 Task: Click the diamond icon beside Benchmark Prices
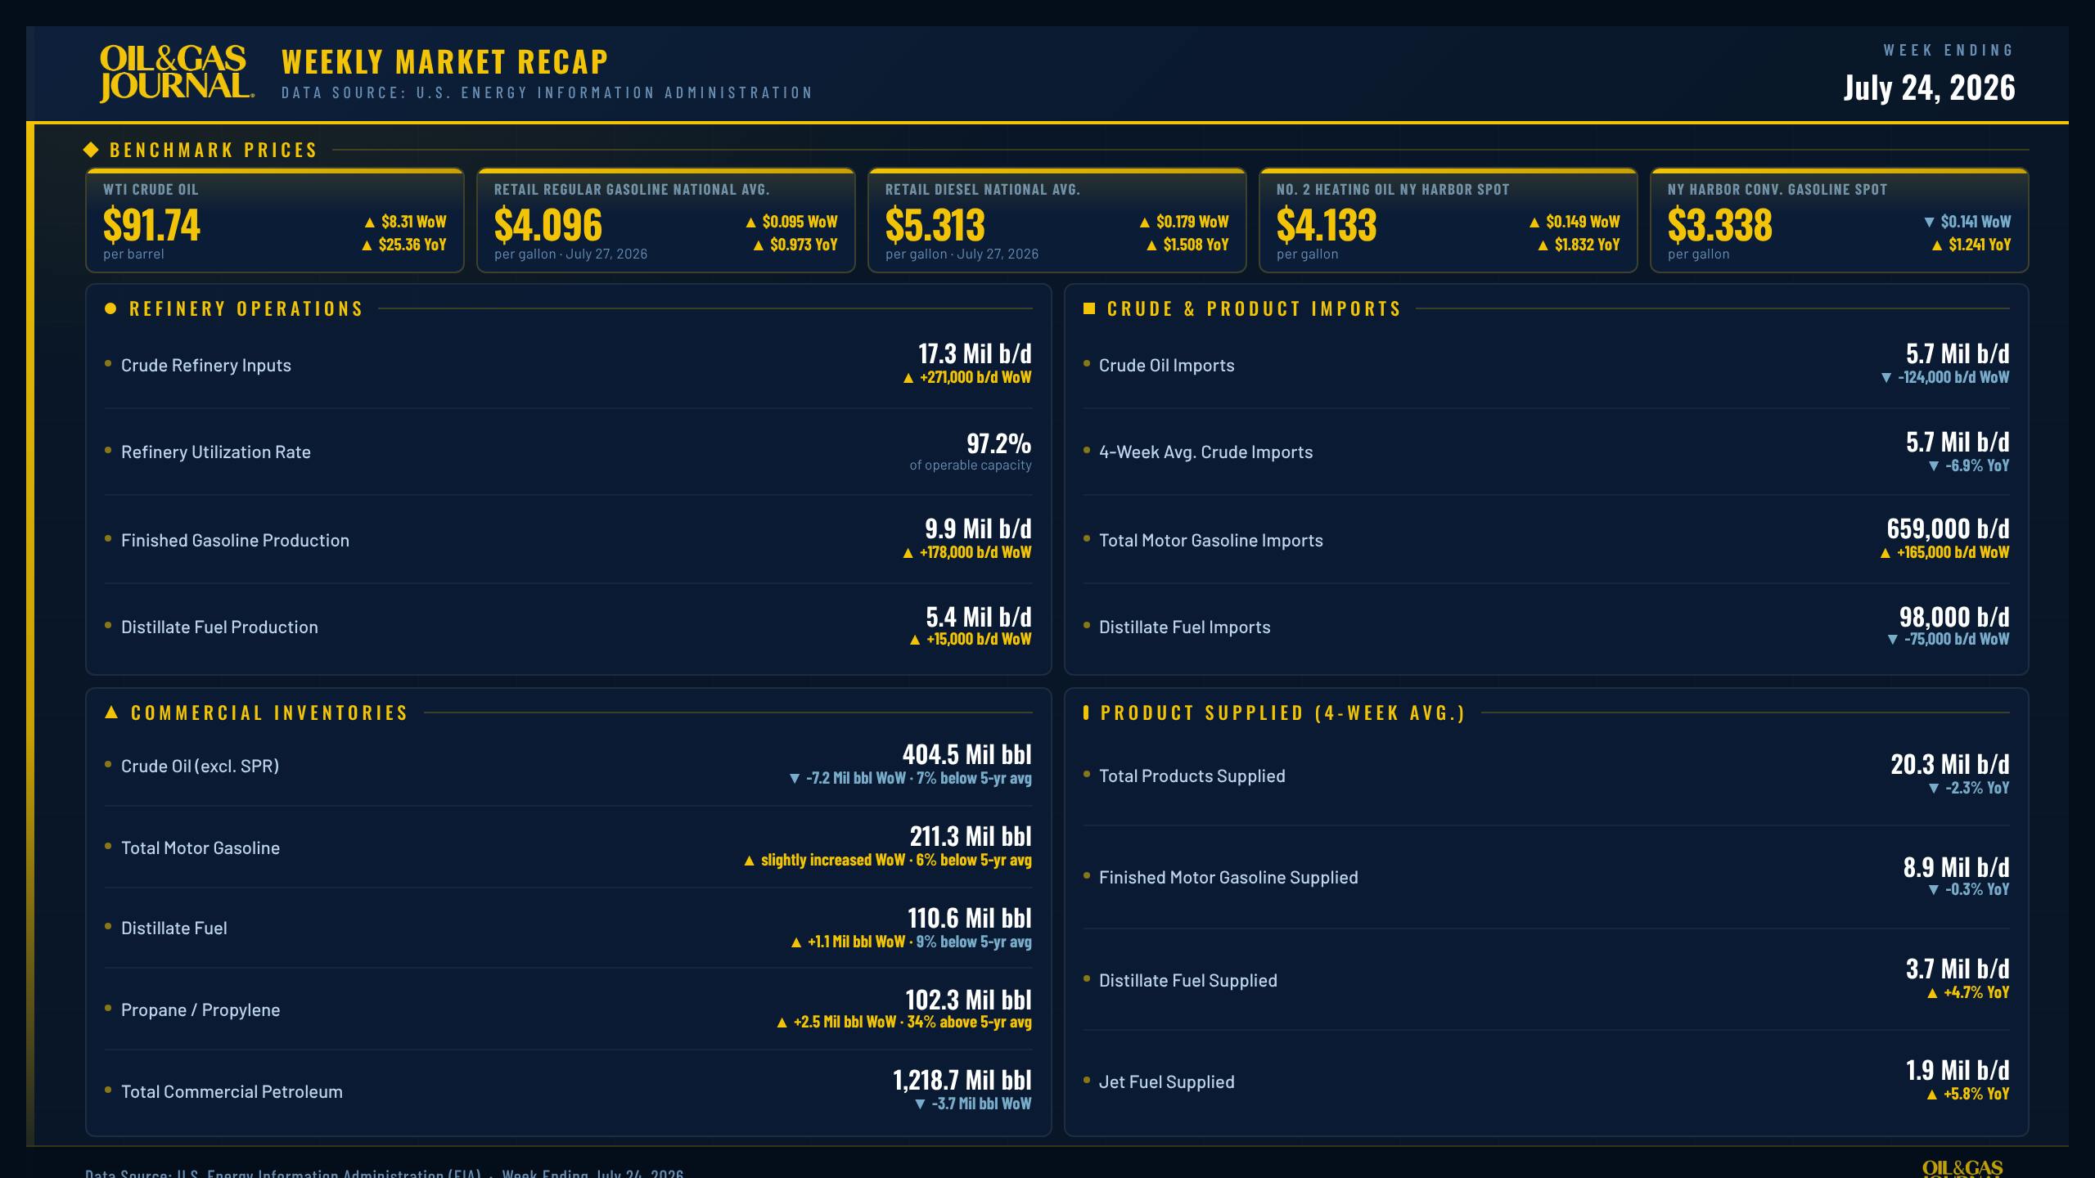point(91,150)
